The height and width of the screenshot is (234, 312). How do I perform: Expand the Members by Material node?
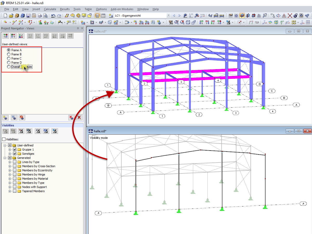(x=10, y=179)
